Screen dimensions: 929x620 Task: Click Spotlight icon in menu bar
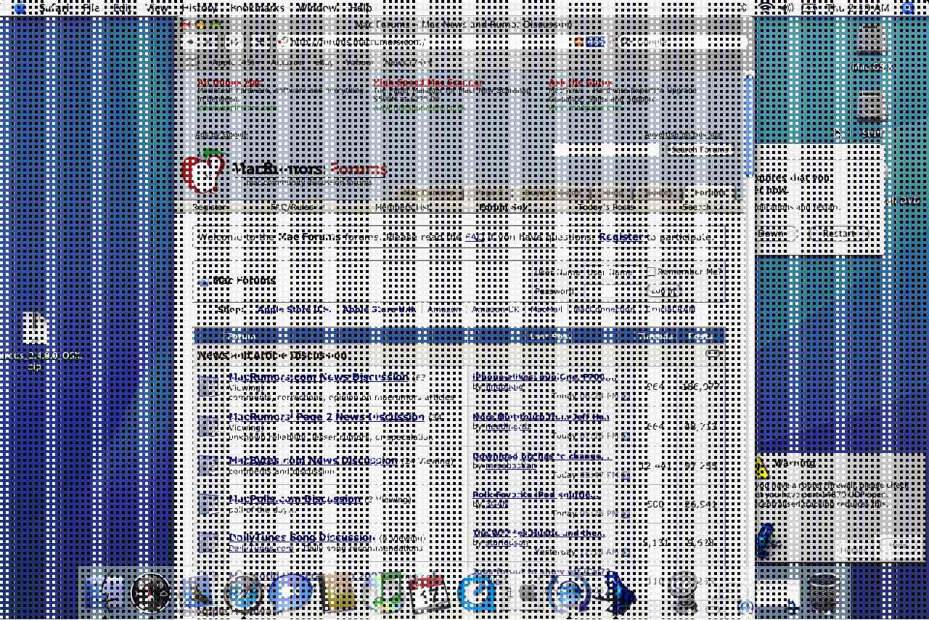coord(909,8)
